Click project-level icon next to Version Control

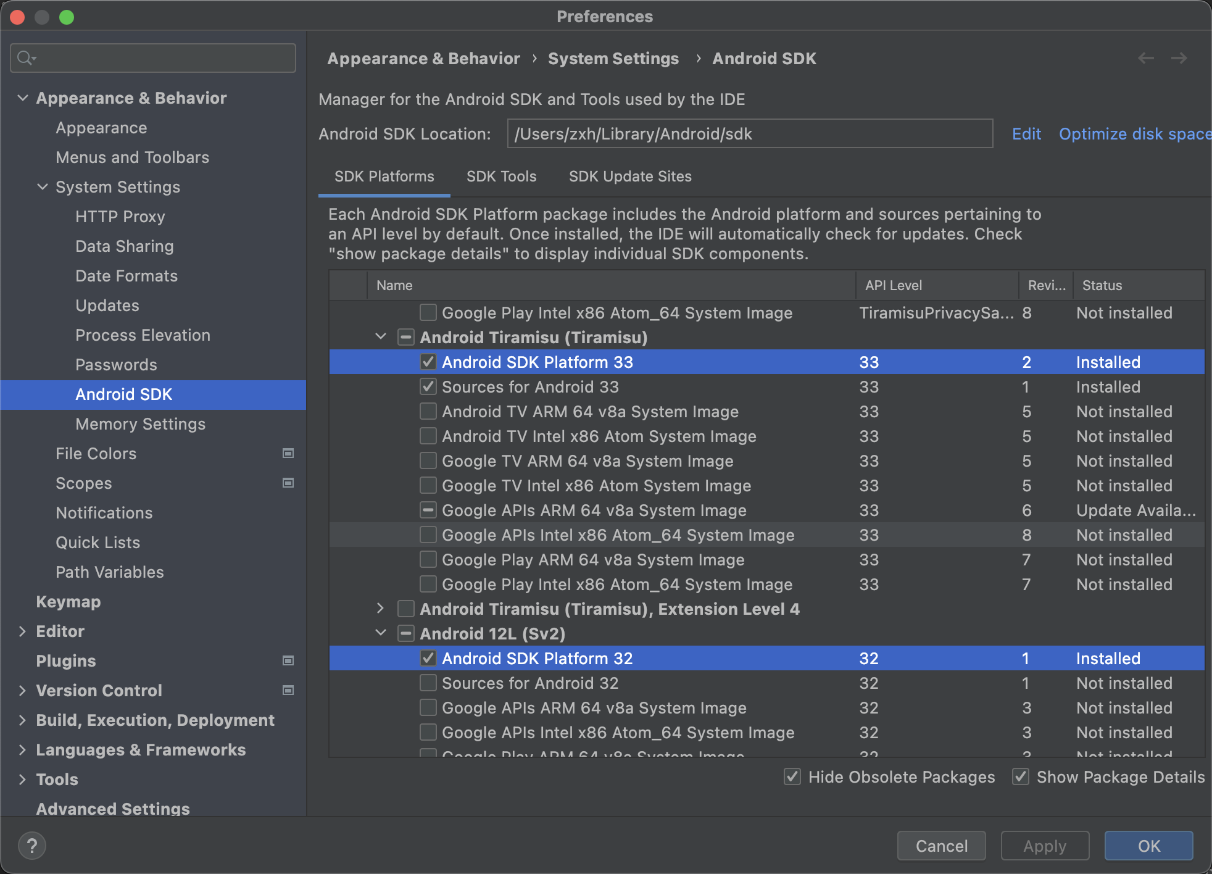[288, 691]
